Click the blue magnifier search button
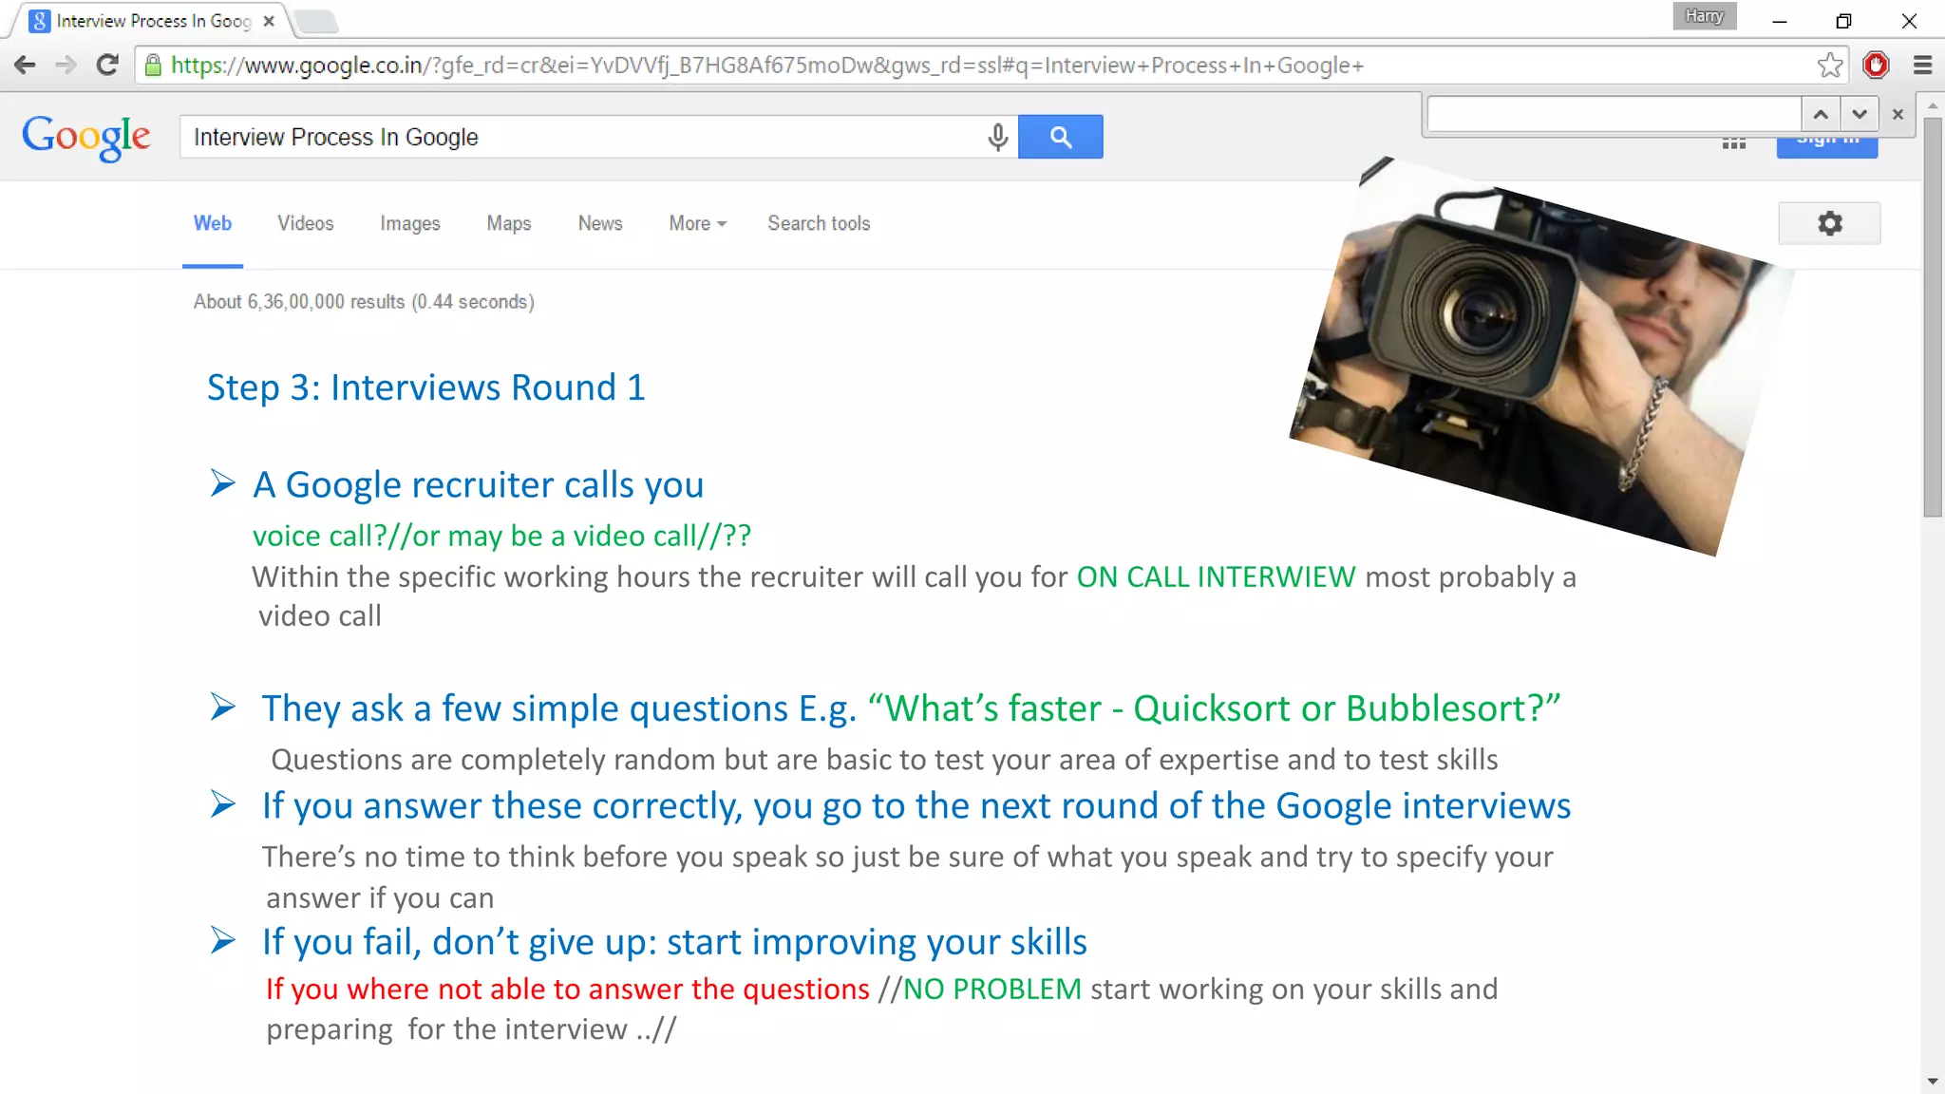This screenshot has height=1094, width=1945. pos(1060,137)
